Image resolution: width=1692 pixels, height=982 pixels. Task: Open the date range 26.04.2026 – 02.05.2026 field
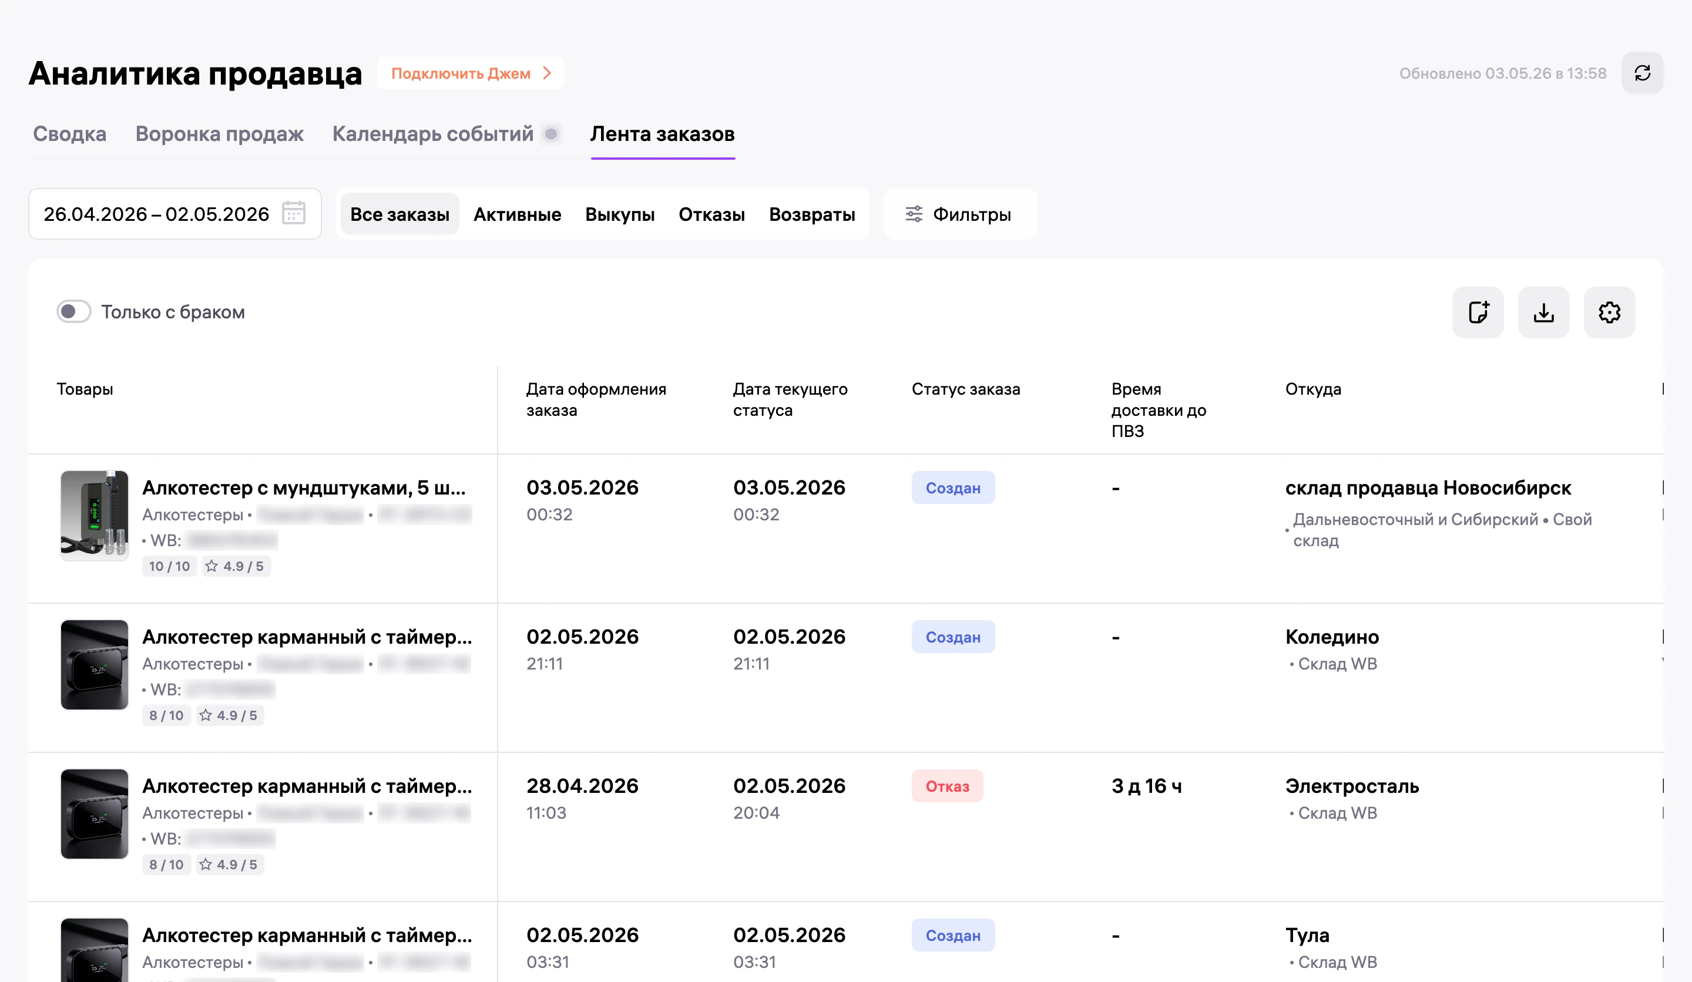tap(174, 213)
